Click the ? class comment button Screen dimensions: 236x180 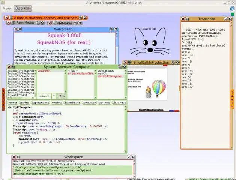pos(54,96)
